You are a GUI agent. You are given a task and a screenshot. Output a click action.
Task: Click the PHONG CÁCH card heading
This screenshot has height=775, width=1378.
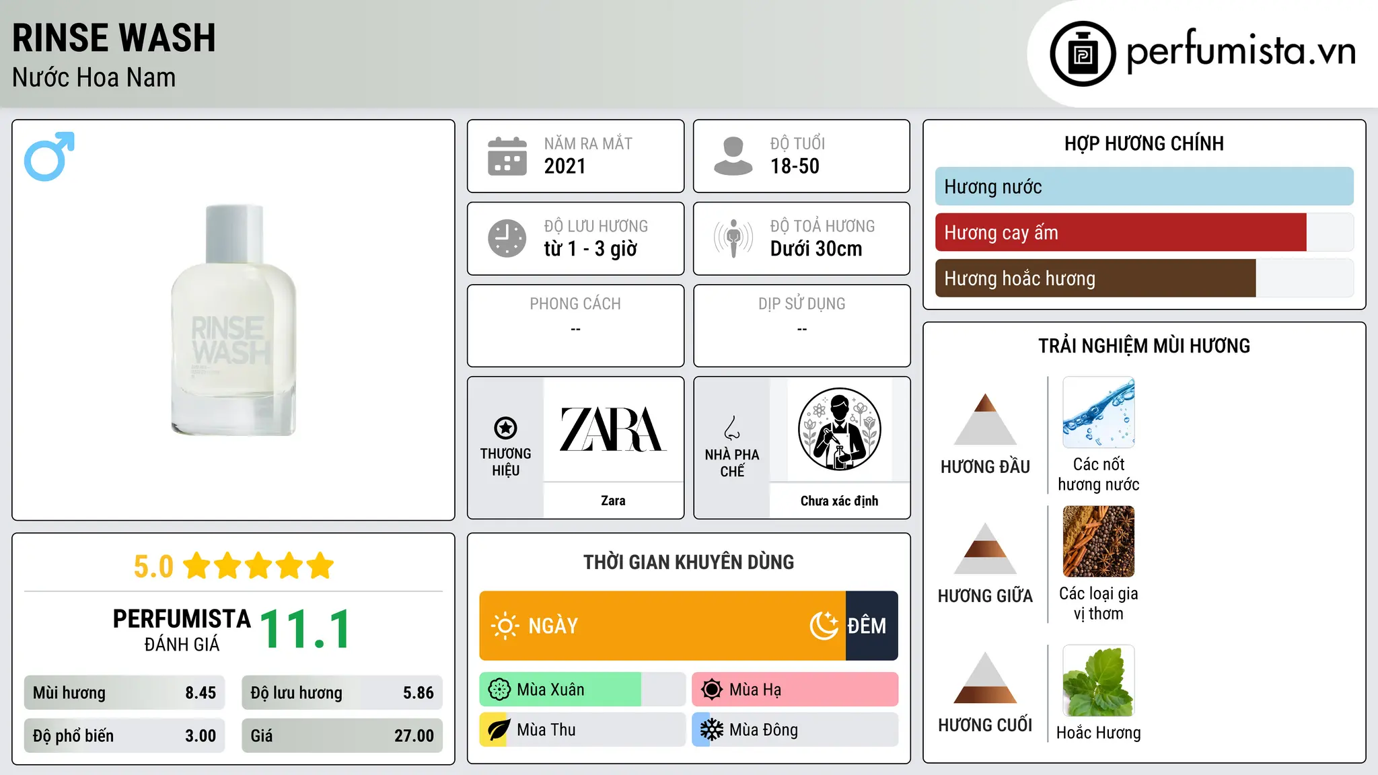point(575,303)
